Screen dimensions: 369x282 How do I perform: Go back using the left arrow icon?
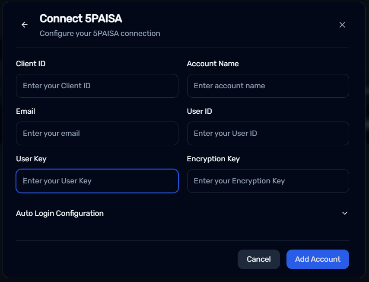pyautogui.click(x=25, y=25)
